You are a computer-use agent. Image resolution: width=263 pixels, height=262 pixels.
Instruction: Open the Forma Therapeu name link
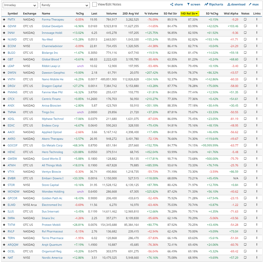tap(53, 20)
